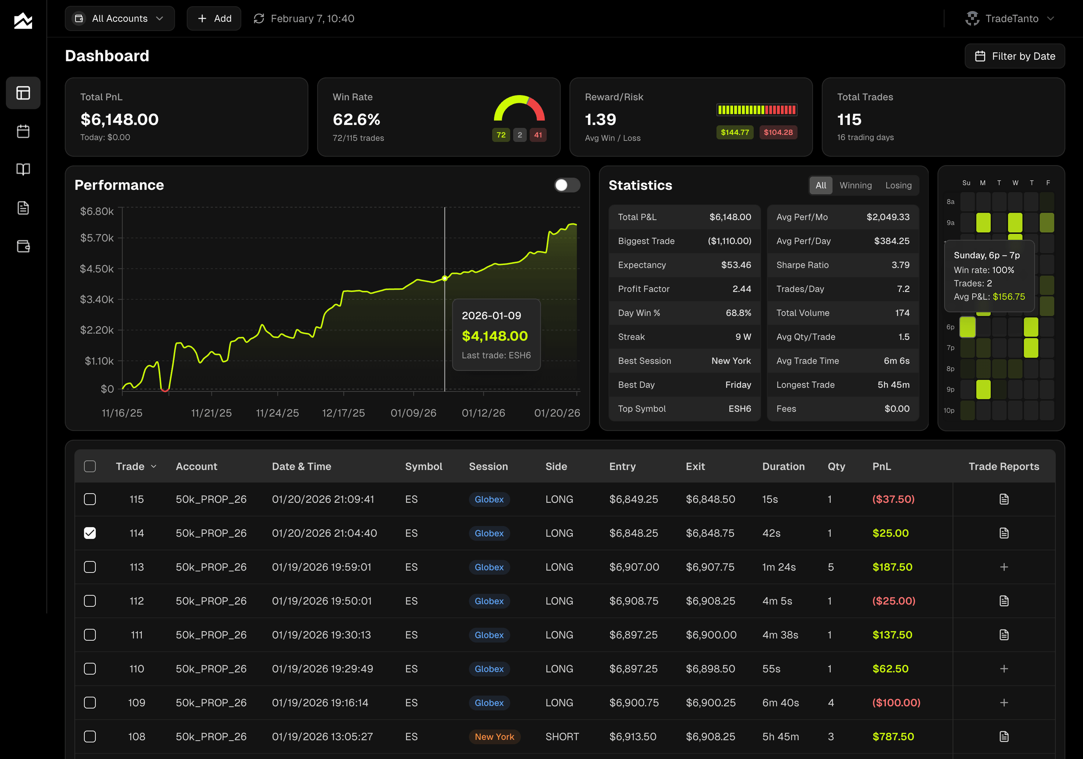Click the Date & Time column header
Image resolution: width=1083 pixels, height=759 pixels.
coord(301,466)
